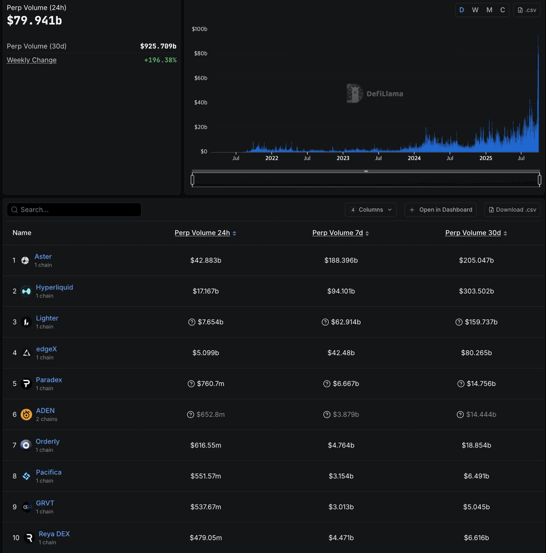Sort table by Perp Volume 30d header
Viewport: 546px width, 553px height.
pyautogui.click(x=473, y=233)
